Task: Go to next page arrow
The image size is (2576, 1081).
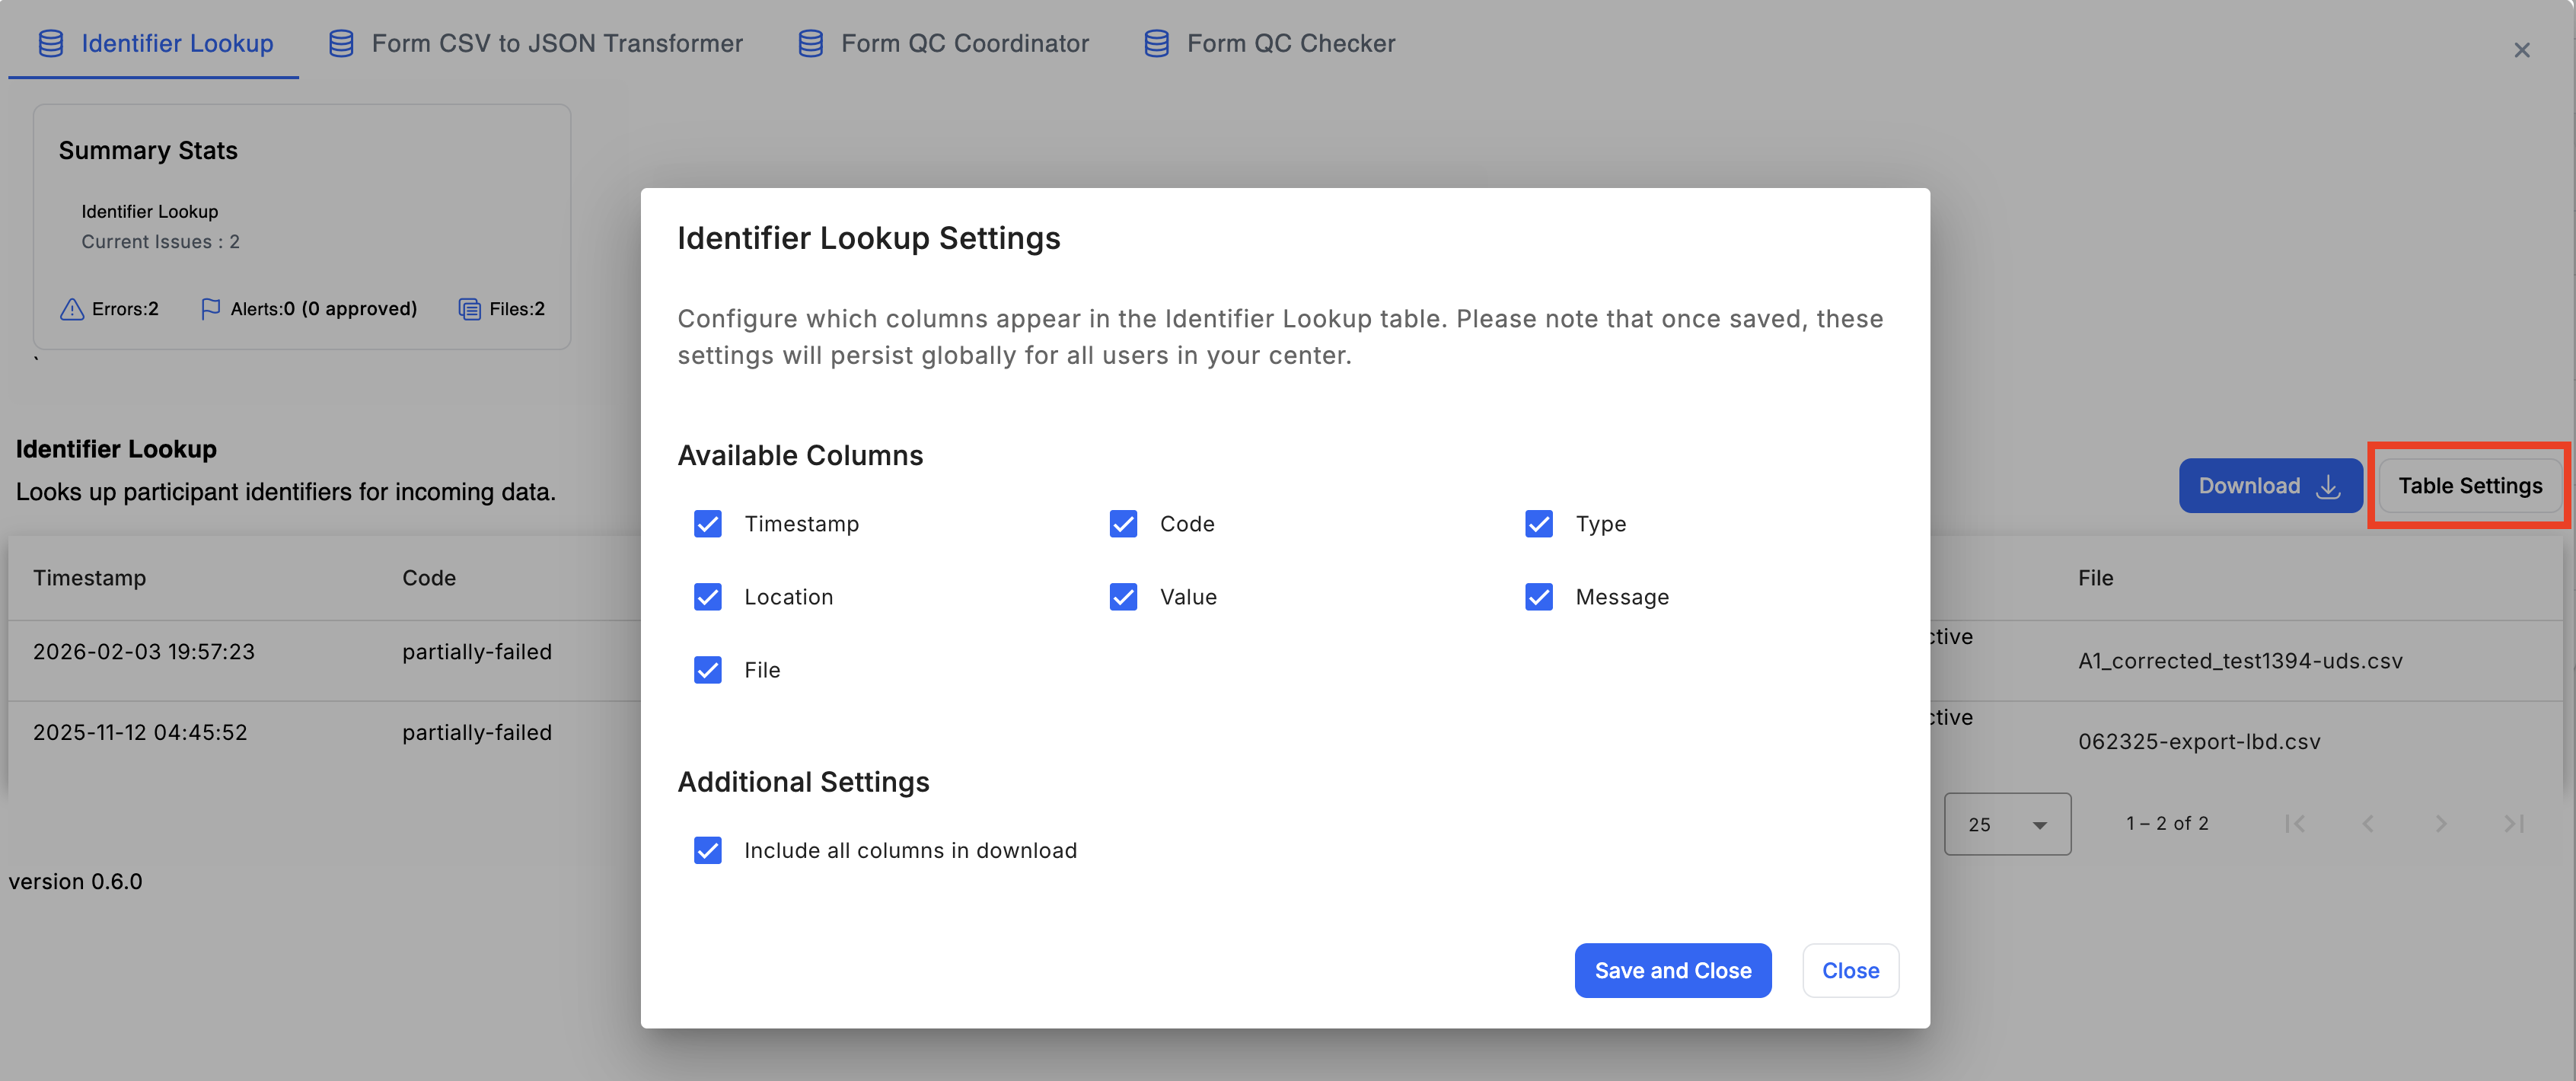Action: coord(2441,824)
